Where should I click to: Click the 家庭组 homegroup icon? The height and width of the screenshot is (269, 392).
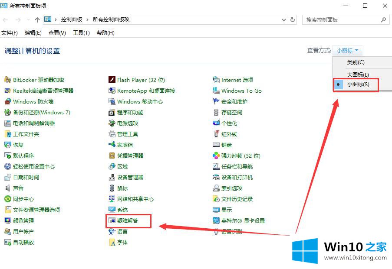point(112,145)
